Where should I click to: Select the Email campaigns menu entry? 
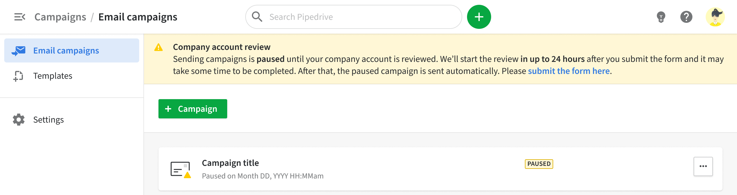(66, 50)
